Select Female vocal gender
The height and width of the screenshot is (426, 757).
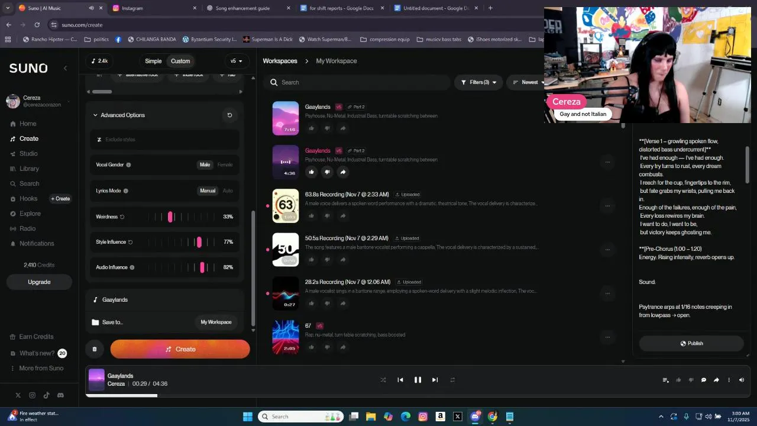(x=225, y=165)
